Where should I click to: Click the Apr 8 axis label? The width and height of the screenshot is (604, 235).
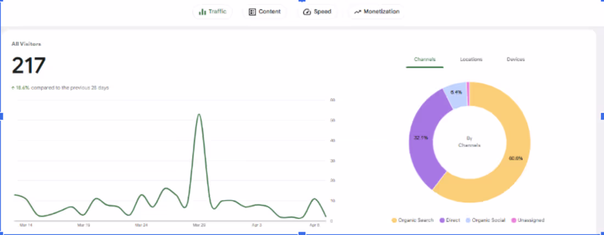(315, 225)
